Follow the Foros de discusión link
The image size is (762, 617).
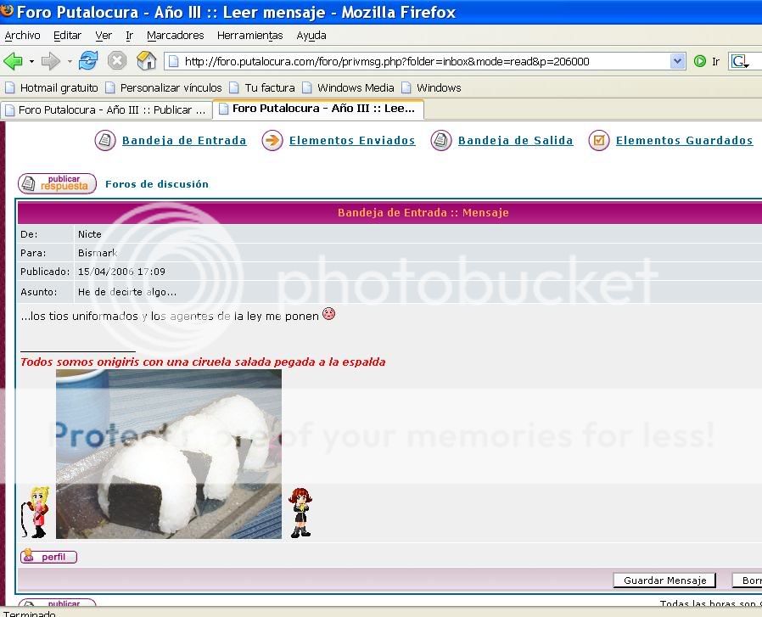pyautogui.click(x=157, y=184)
